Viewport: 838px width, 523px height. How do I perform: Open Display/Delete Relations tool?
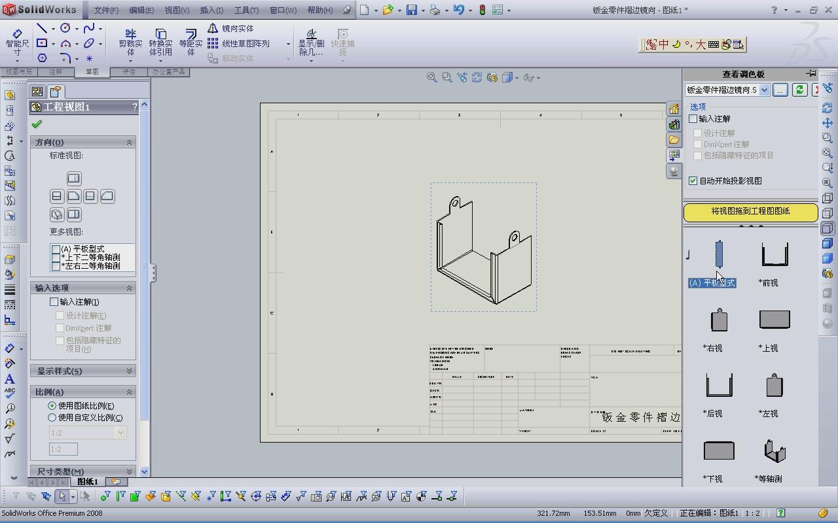(x=311, y=43)
